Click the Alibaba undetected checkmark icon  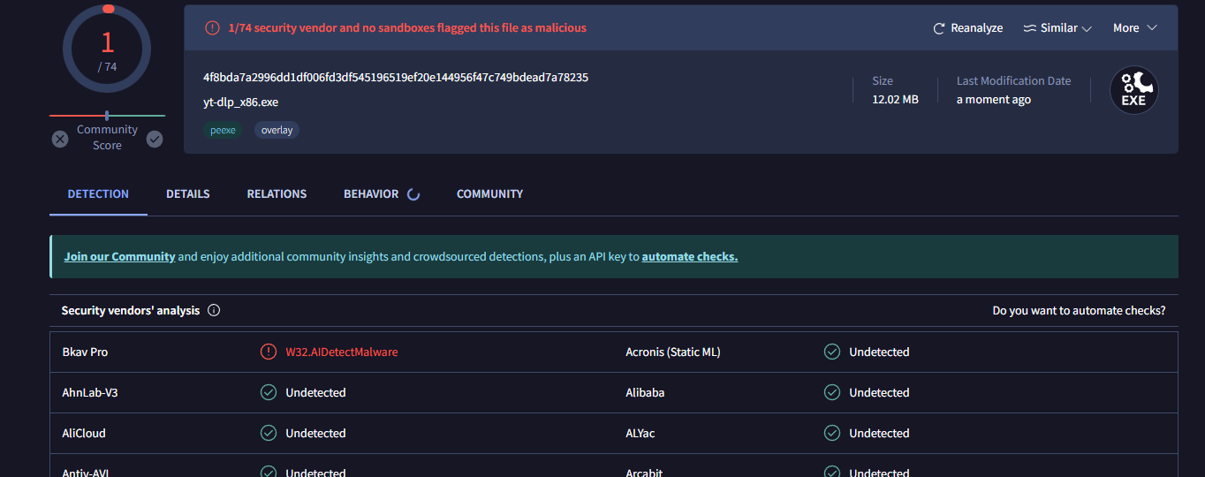pyautogui.click(x=831, y=392)
